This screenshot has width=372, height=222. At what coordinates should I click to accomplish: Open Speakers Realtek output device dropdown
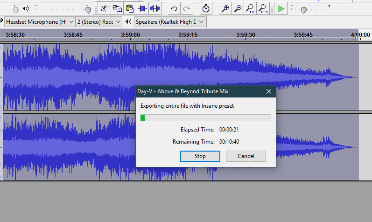click(x=169, y=22)
